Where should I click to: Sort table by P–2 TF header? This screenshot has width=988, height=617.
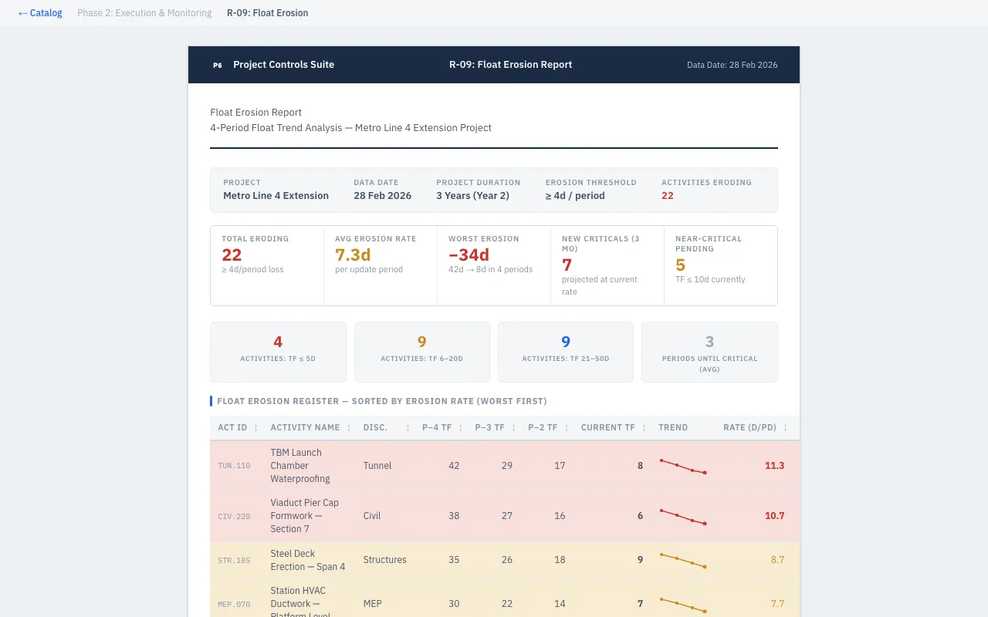pyautogui.click(x=543, y=428)
